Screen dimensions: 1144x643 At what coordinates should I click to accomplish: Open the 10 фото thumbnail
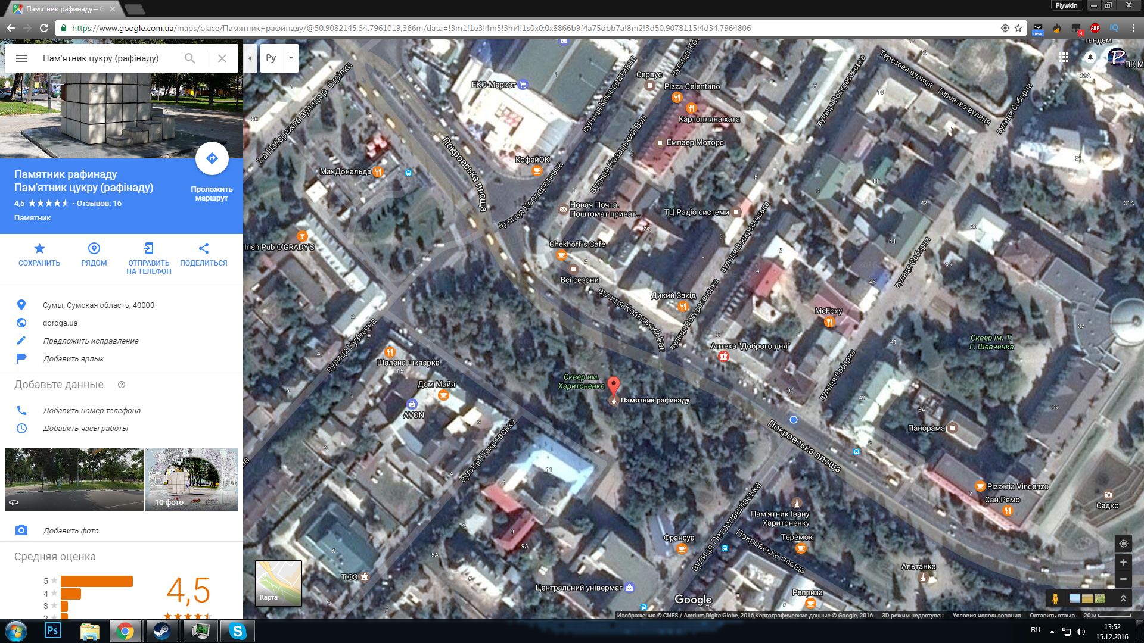click(x=192, y=480)
